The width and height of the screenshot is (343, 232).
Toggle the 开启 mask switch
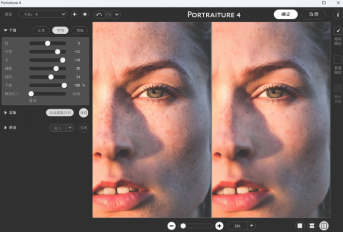pos(84,112)
